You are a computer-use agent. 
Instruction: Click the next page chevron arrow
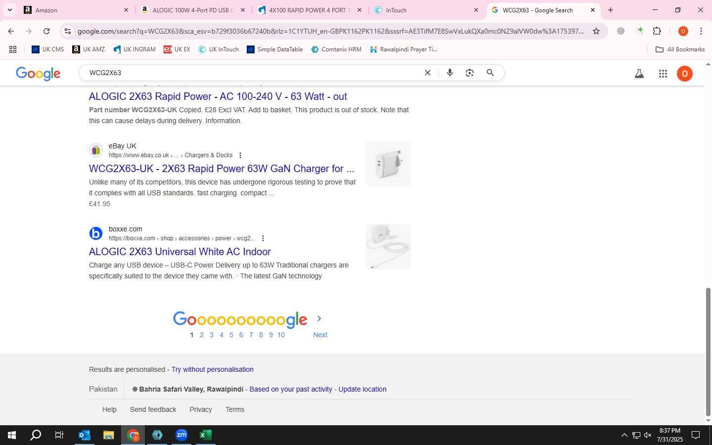(319, 318)
